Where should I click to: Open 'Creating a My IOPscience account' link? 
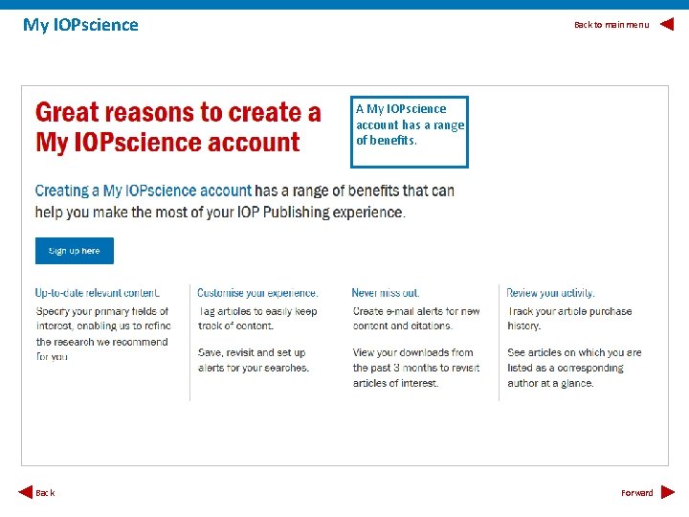coord(144,191)
